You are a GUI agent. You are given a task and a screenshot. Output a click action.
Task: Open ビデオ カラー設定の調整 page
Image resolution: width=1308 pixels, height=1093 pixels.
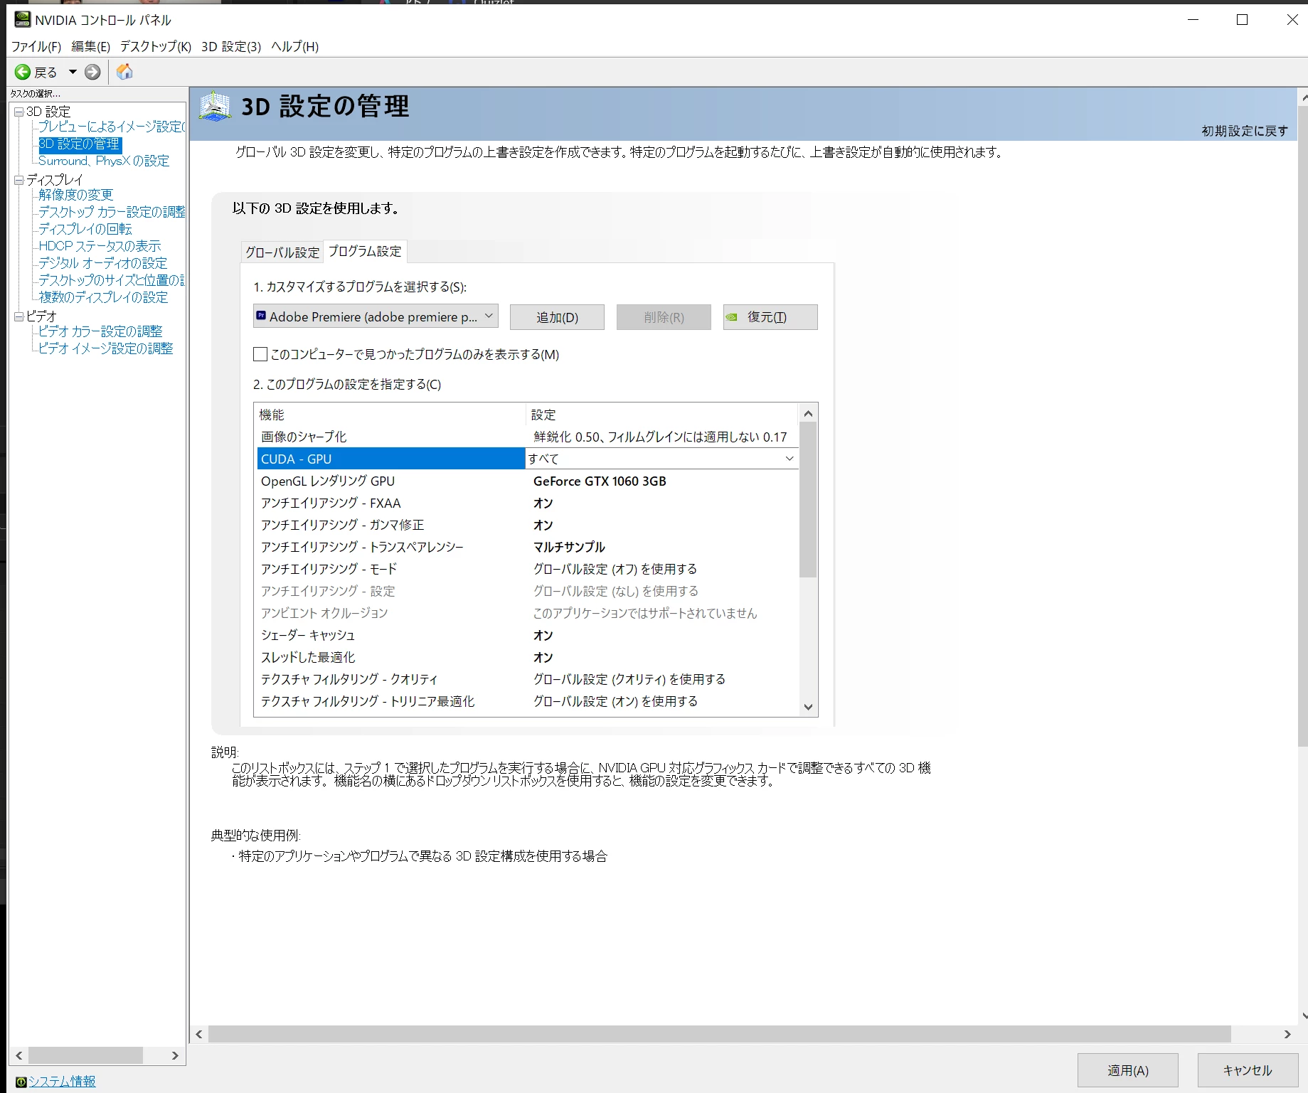101,331
